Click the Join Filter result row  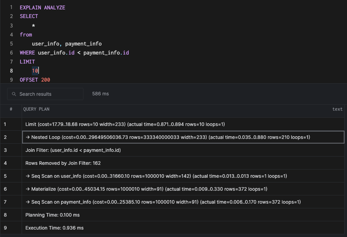73,150
